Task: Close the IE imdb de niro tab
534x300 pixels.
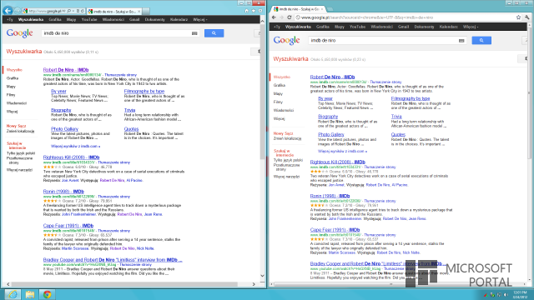Action: (139, 11)
